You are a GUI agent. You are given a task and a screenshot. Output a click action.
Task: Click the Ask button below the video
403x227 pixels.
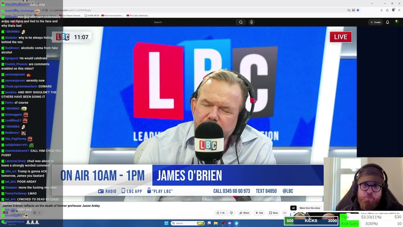click(259, 213)
